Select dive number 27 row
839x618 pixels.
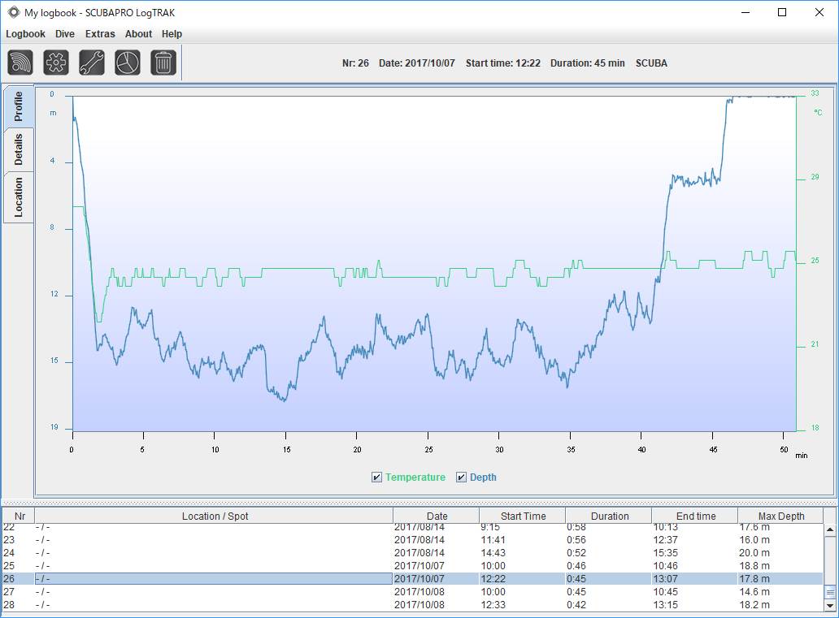click(x=412, y=592)
